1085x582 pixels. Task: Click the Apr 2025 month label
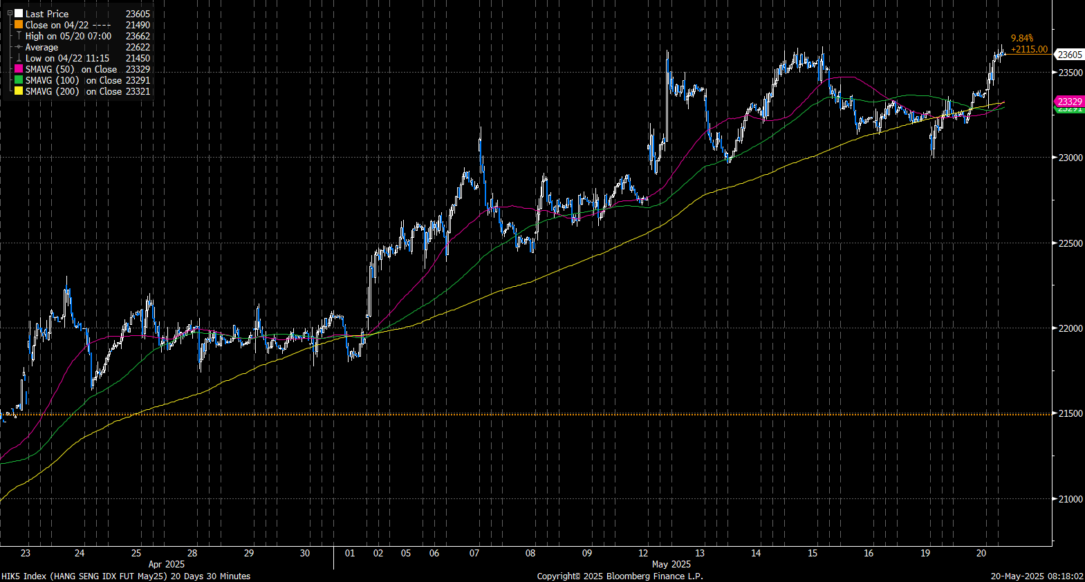(x=167, y=564)
